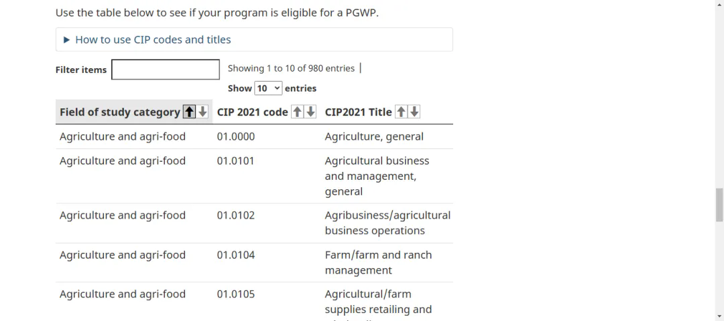Select the 01.0104 code cell
Image resolution: width=724 pixels, height=321 pixels.
pos(236,255)
